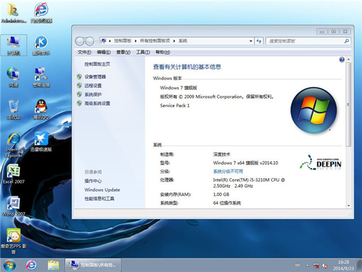The image size is (362, 272).
Task: Click the network tray icon with red X
Action: 316,265
